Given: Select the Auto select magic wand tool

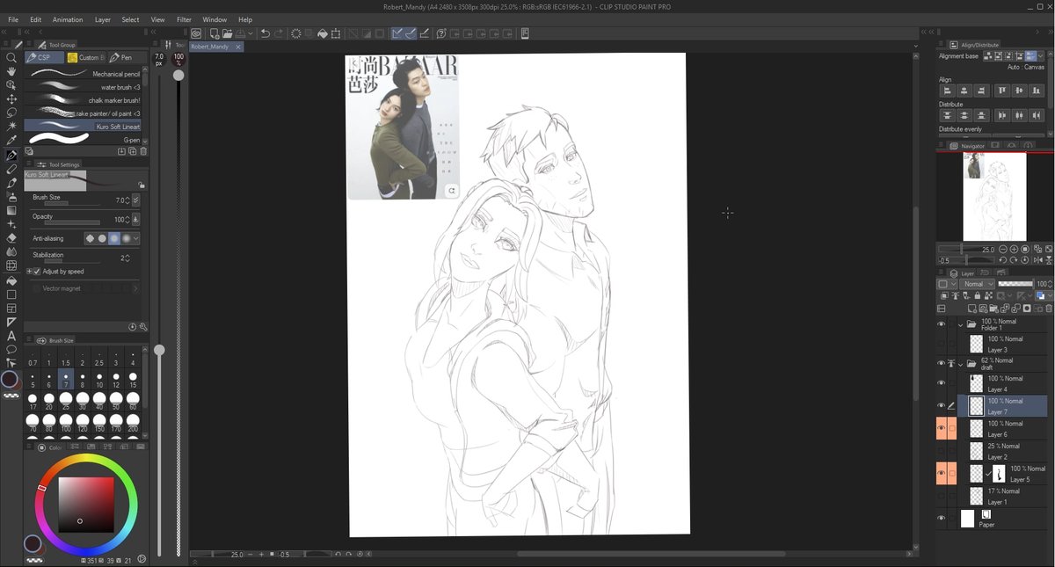Looking at the screenshot, I should click(11, 127).
